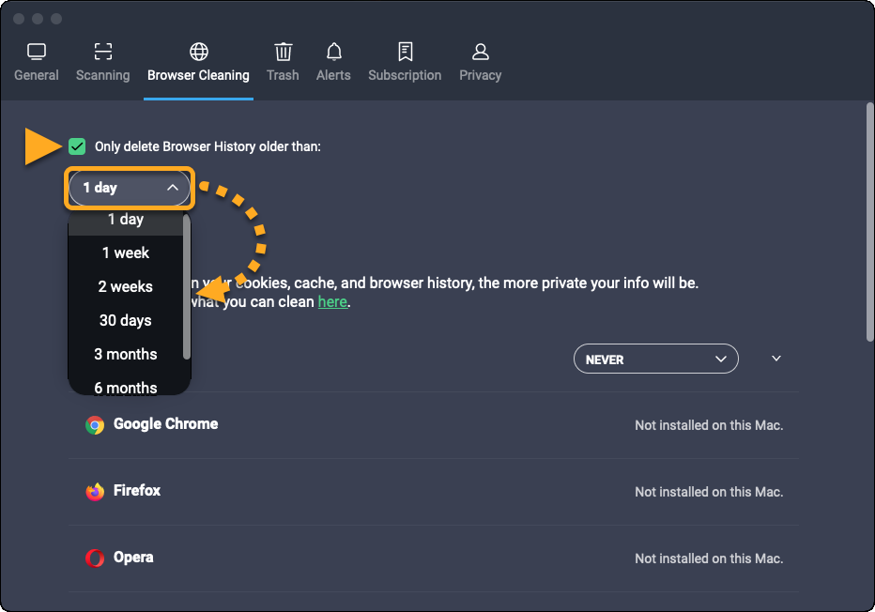Screen dimensions: 875x612
Task: Select the 3 months option
Action: coord(126,354)
